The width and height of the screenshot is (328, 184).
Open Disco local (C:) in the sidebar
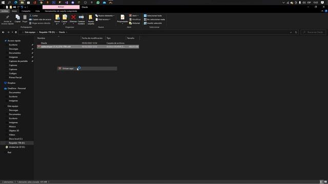point(16,139)
